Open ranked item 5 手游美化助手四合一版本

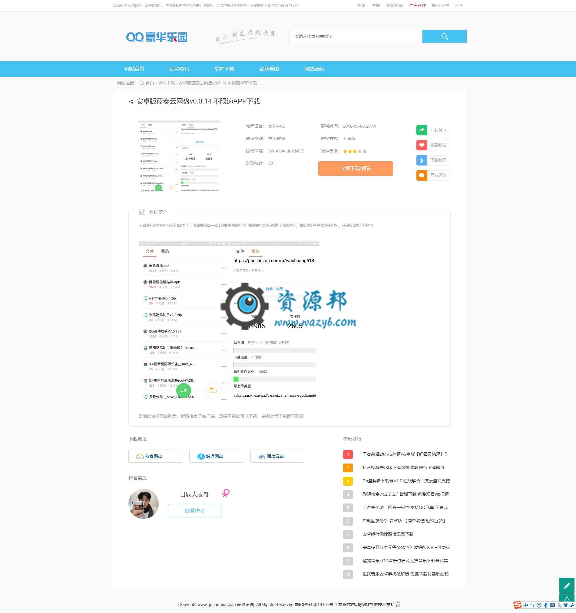point(405,507)
